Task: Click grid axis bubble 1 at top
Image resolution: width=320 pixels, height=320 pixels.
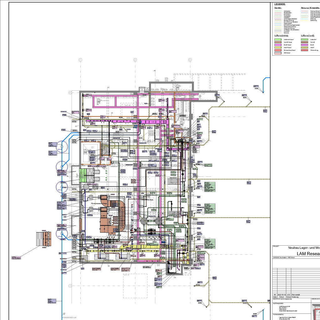Action: coord(80,60)
